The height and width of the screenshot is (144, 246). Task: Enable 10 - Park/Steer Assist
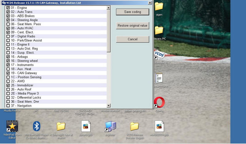pyautogui.click(x=8, y=40)
